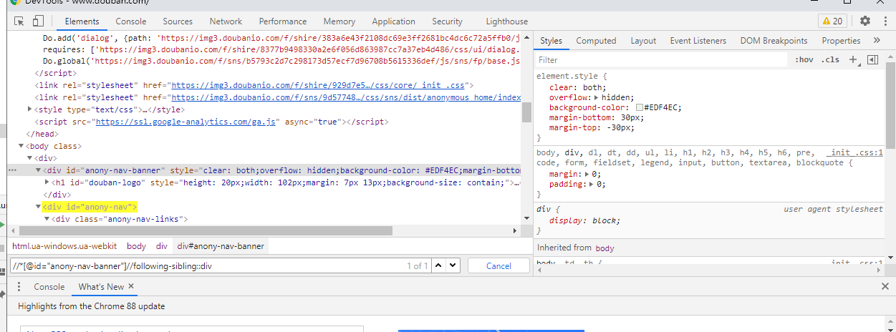Open the Console panel tab
This screenshot has width=896, height=332.
131,21
